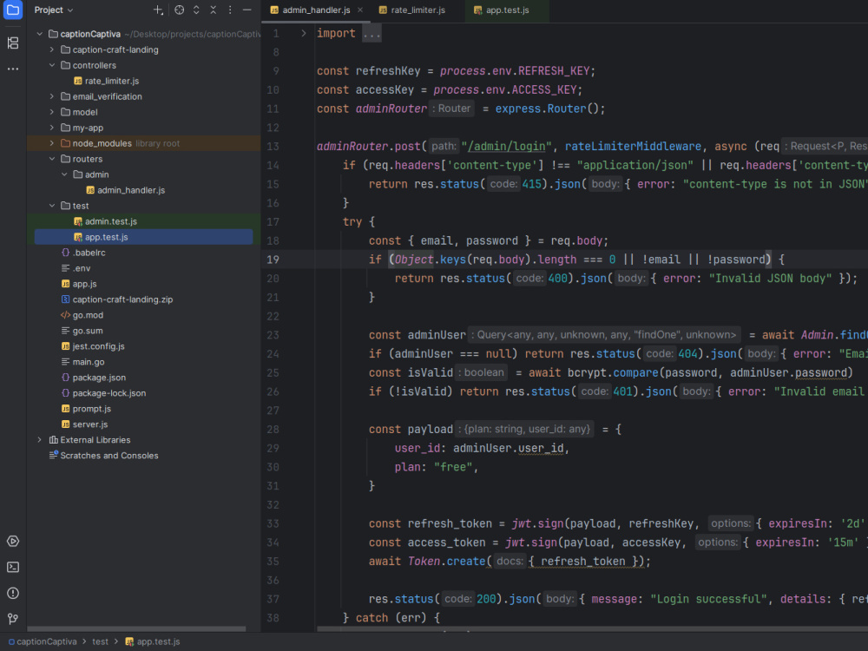Follow the "/admin/login" path link
The image size is (868, 651).
coord(507,146)
